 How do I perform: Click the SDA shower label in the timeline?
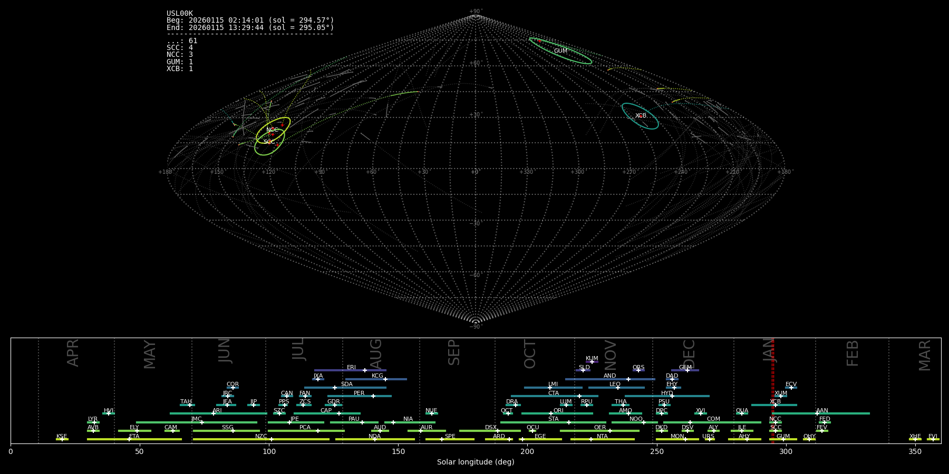point(347,384)
